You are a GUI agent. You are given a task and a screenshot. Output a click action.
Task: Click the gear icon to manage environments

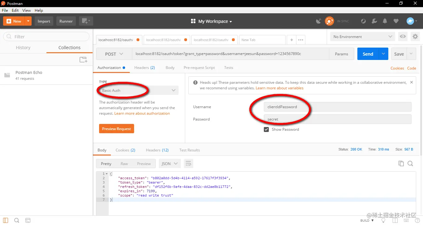[415, 36]
